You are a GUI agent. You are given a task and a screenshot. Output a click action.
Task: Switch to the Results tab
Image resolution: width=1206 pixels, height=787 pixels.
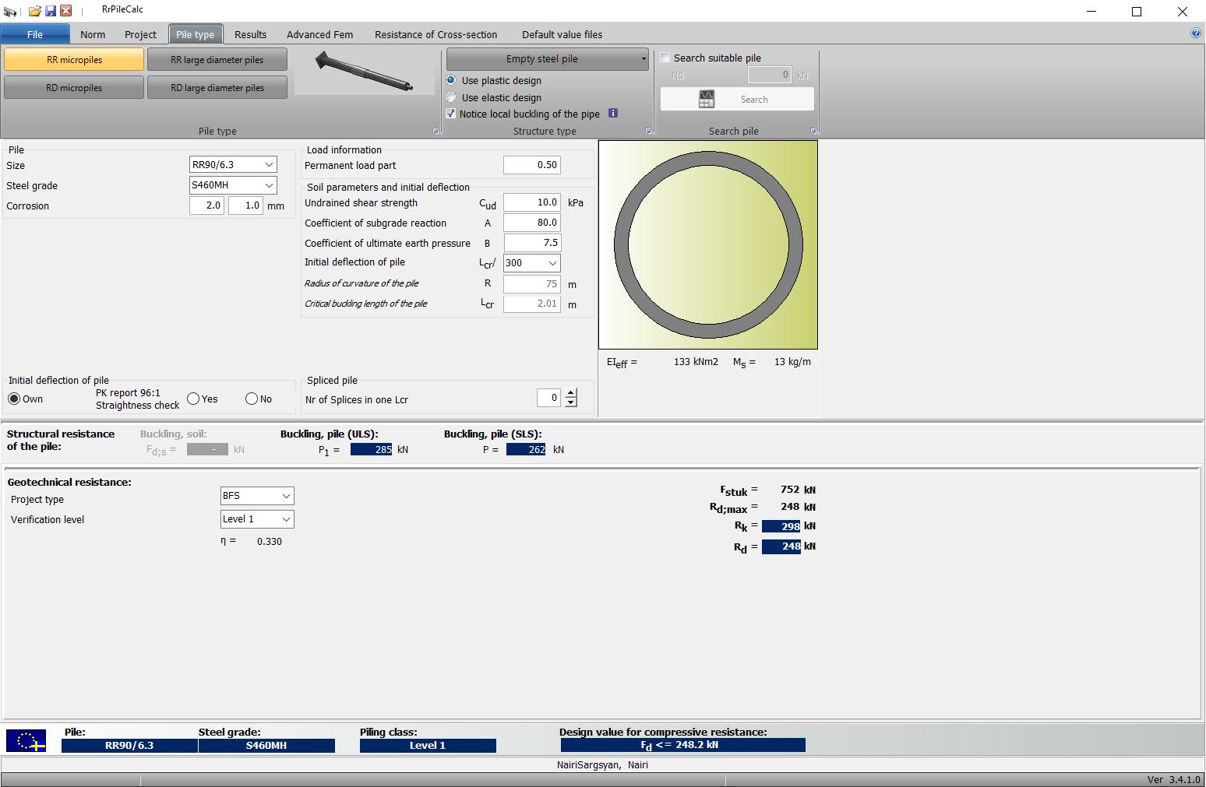pos(251,34)
